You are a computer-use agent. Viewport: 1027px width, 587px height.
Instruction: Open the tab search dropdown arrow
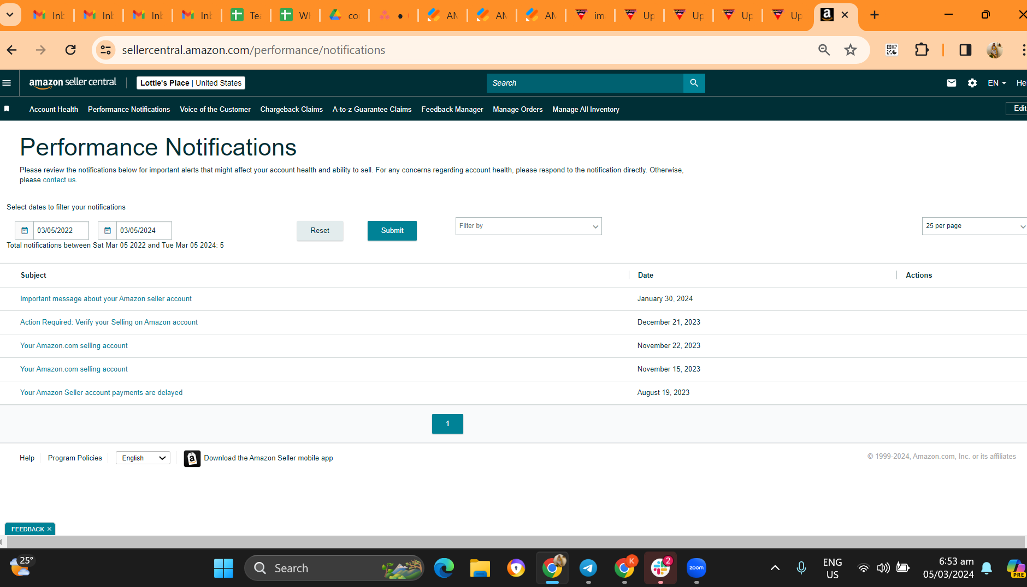[10, 15]
